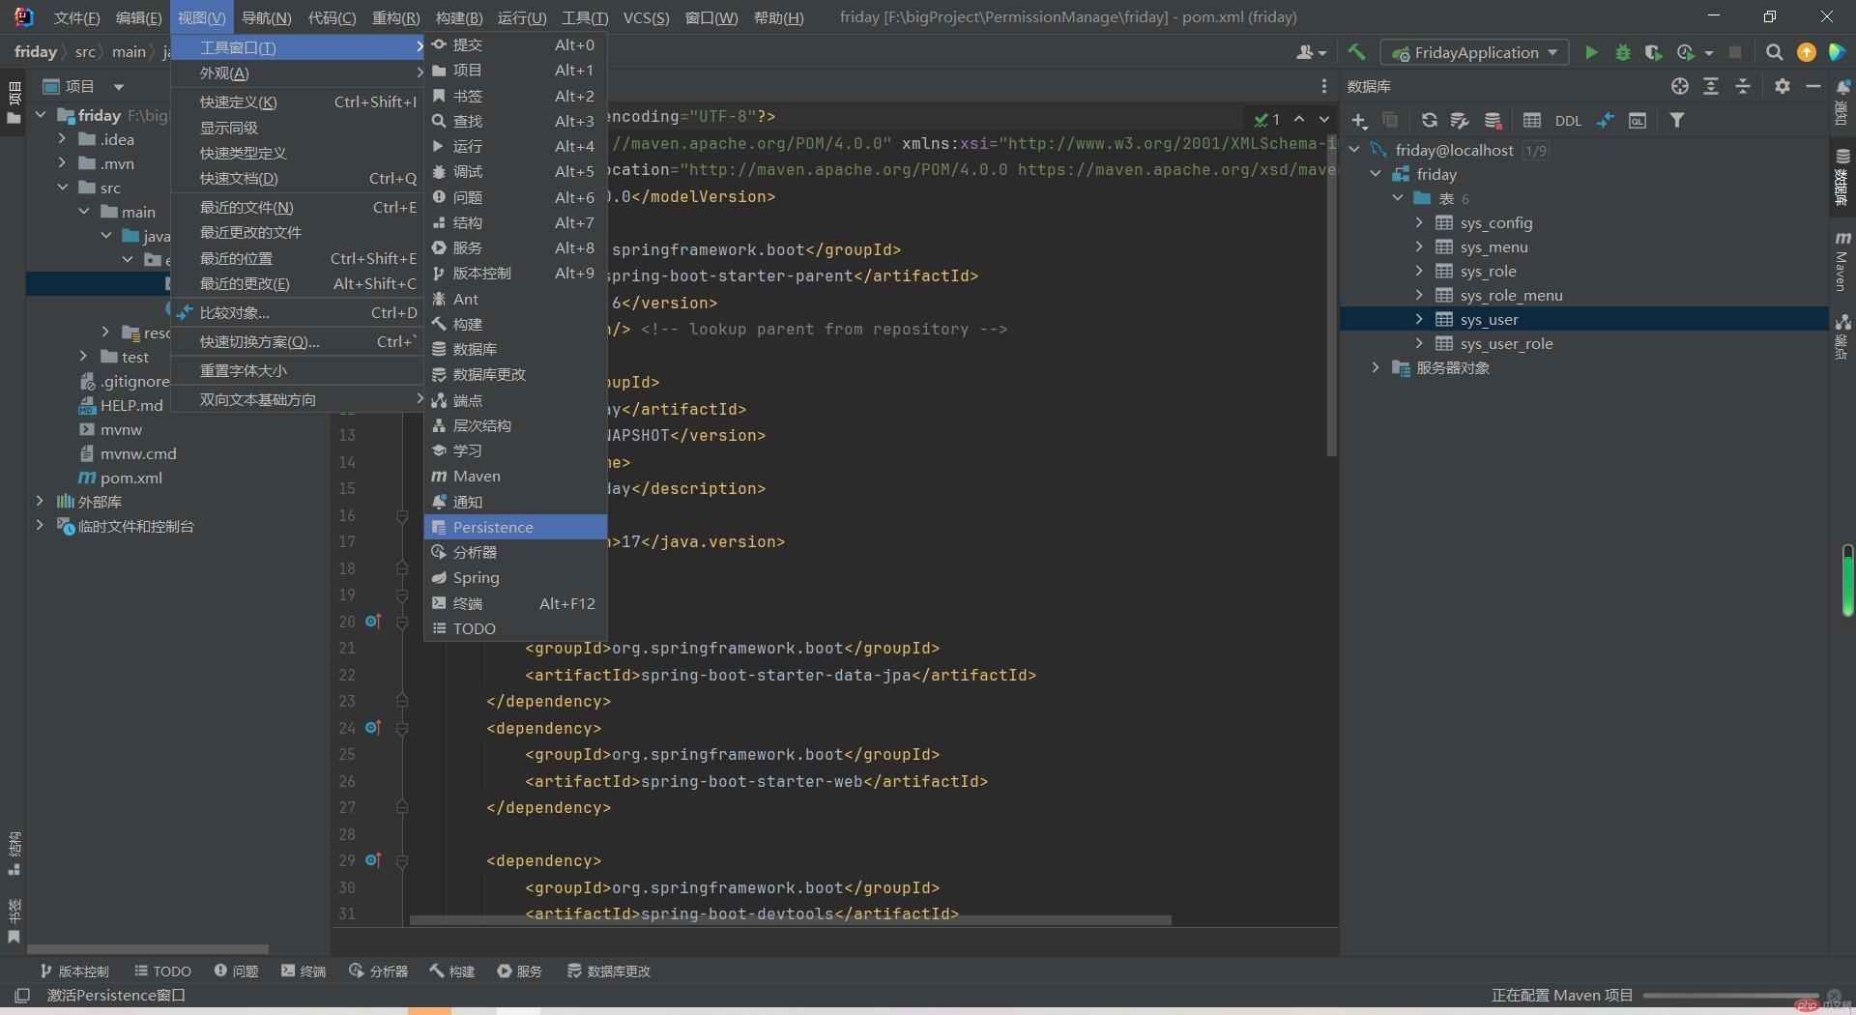Choose 最近的文件(N) menu entry
Image resolution: width=1856 pixels, height=1015 pixels.
pyautogui.click(x=298, y=207)
